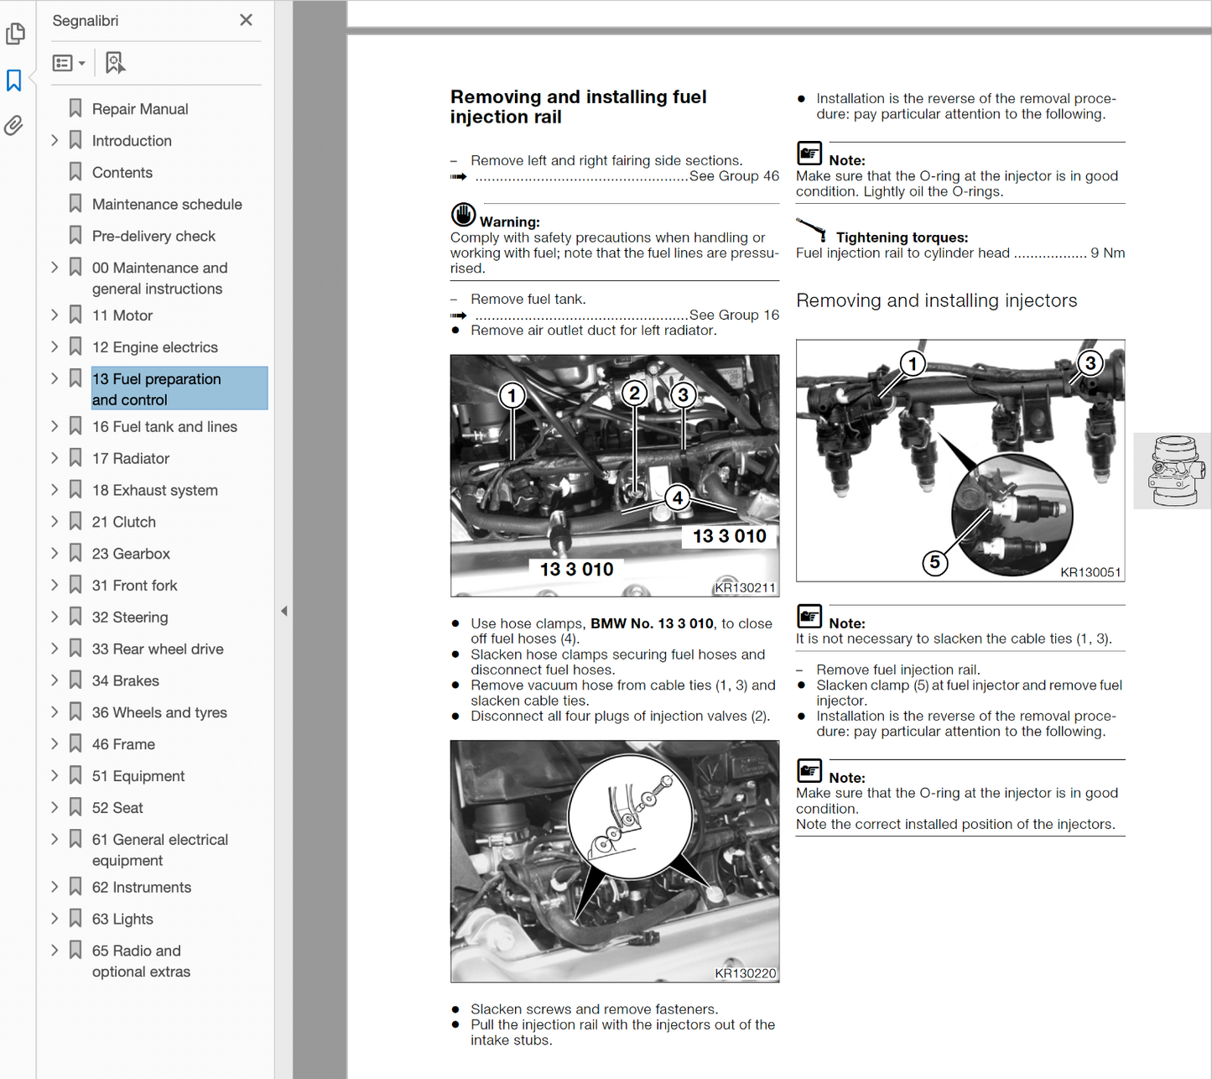Viewport: 1212px width, 1079px height.
Task: Click the 21 Clutch bookmark icon
Action: tap(75, 521)
